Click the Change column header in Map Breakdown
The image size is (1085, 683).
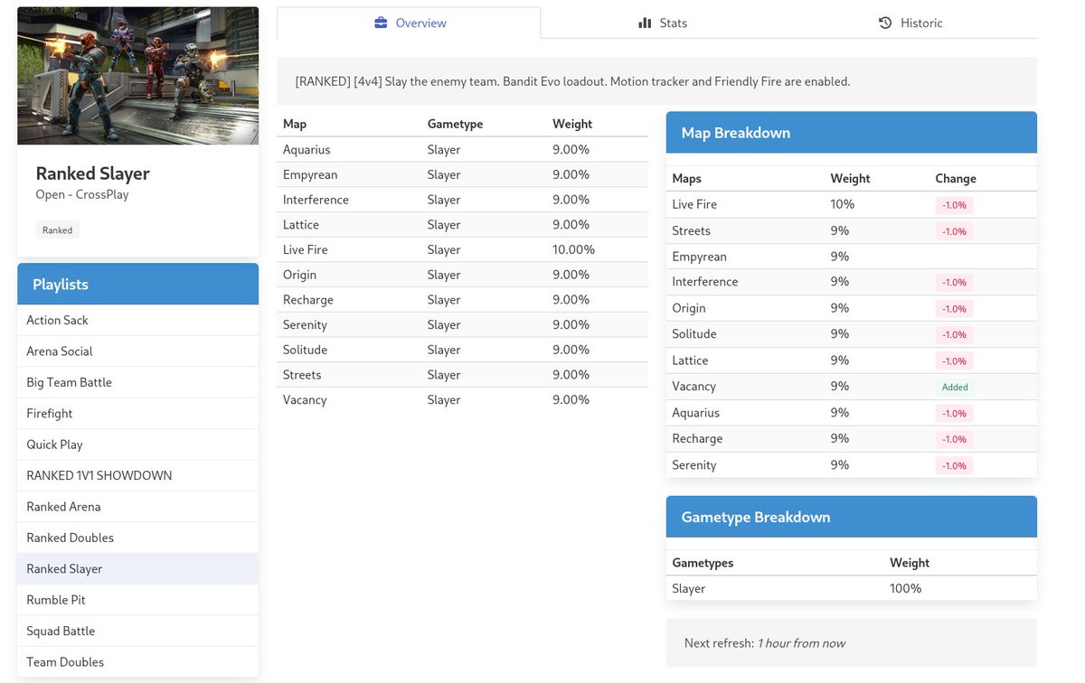click(956, 179)
